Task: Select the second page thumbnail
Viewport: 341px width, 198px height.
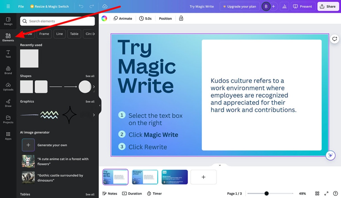Action: [x=145, y=177]
